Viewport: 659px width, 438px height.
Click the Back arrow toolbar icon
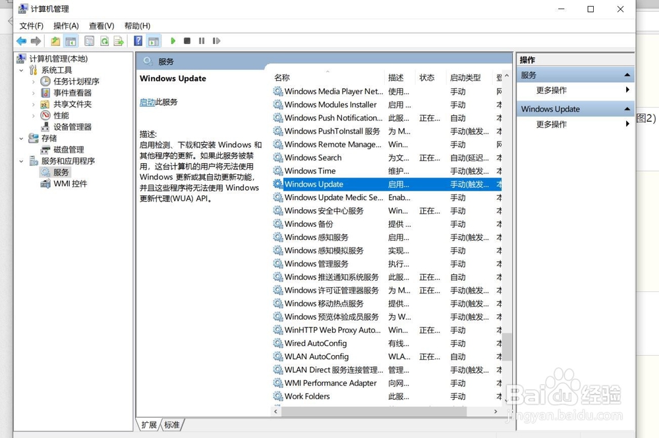point(22,41)
